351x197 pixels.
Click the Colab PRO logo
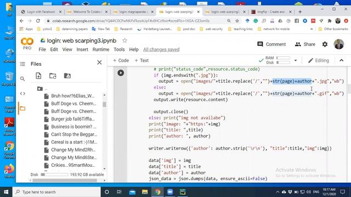click(x=27, y=43)
